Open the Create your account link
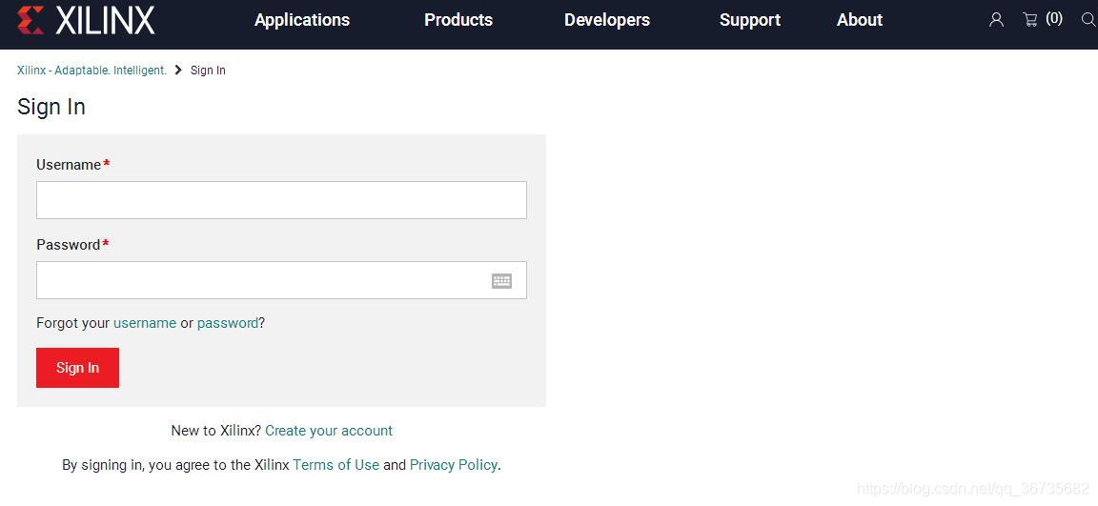1098x506 pixels. pyautogui.click(x=329, y=431)
